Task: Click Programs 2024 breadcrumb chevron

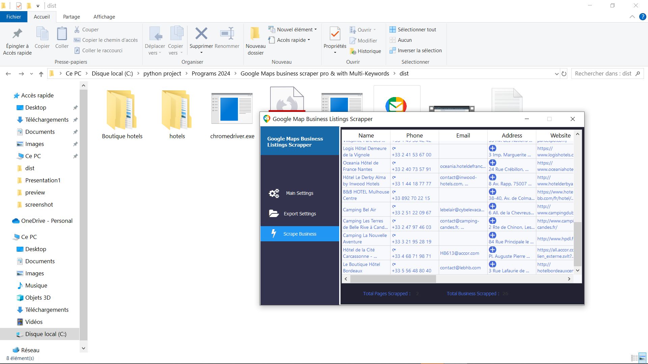Action: tap(235, 73)
